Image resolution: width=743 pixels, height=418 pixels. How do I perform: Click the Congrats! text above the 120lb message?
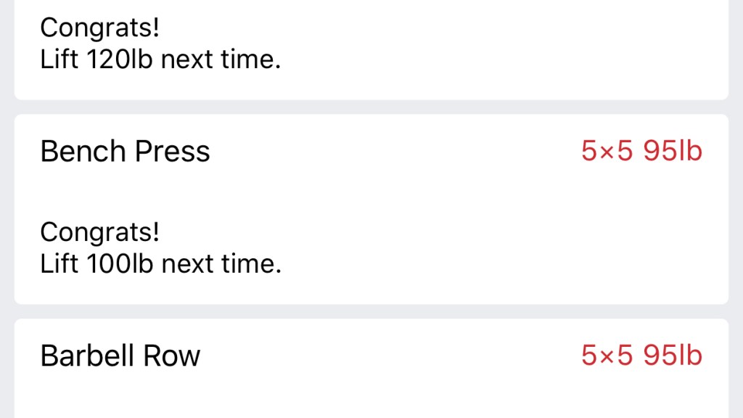pyautogui.click(x=99, y=28)
